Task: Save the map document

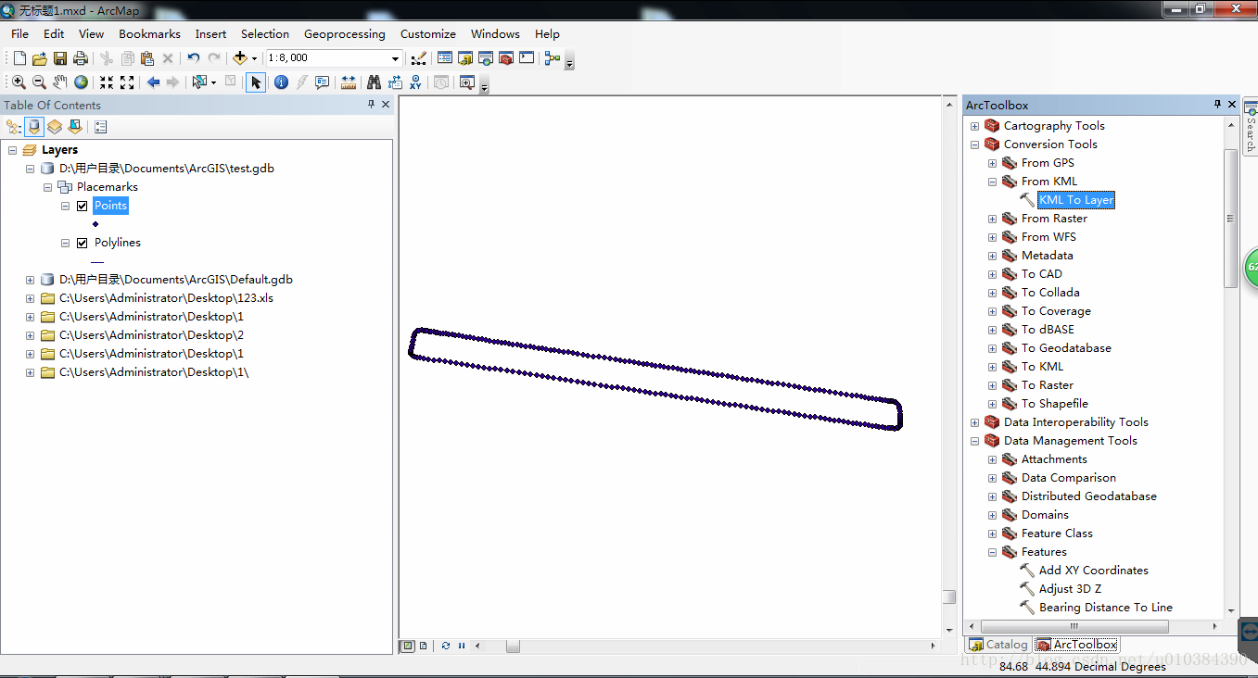Action: (60, 58)
